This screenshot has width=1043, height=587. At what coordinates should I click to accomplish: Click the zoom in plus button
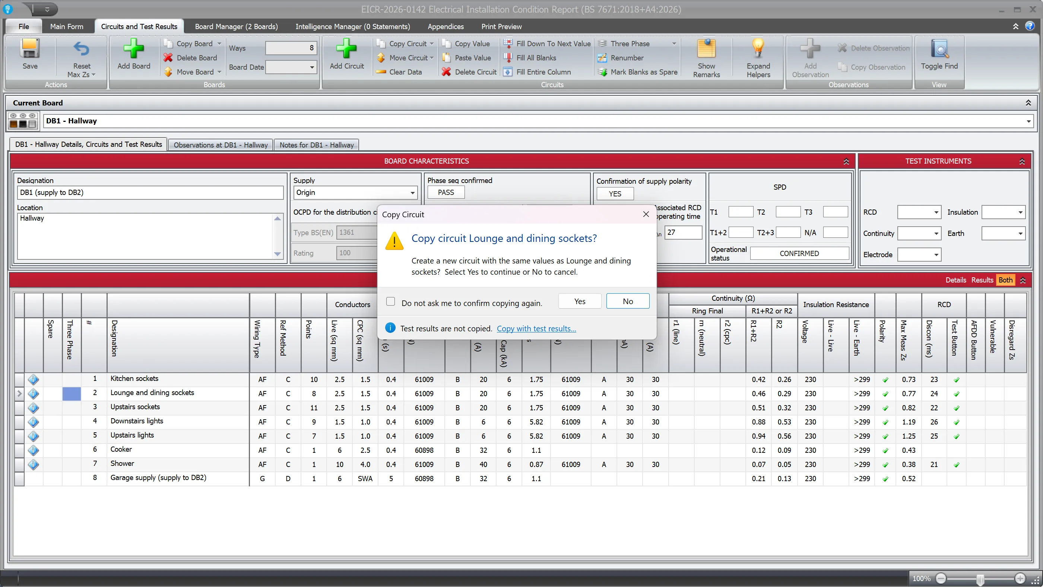pos(1020,578)
